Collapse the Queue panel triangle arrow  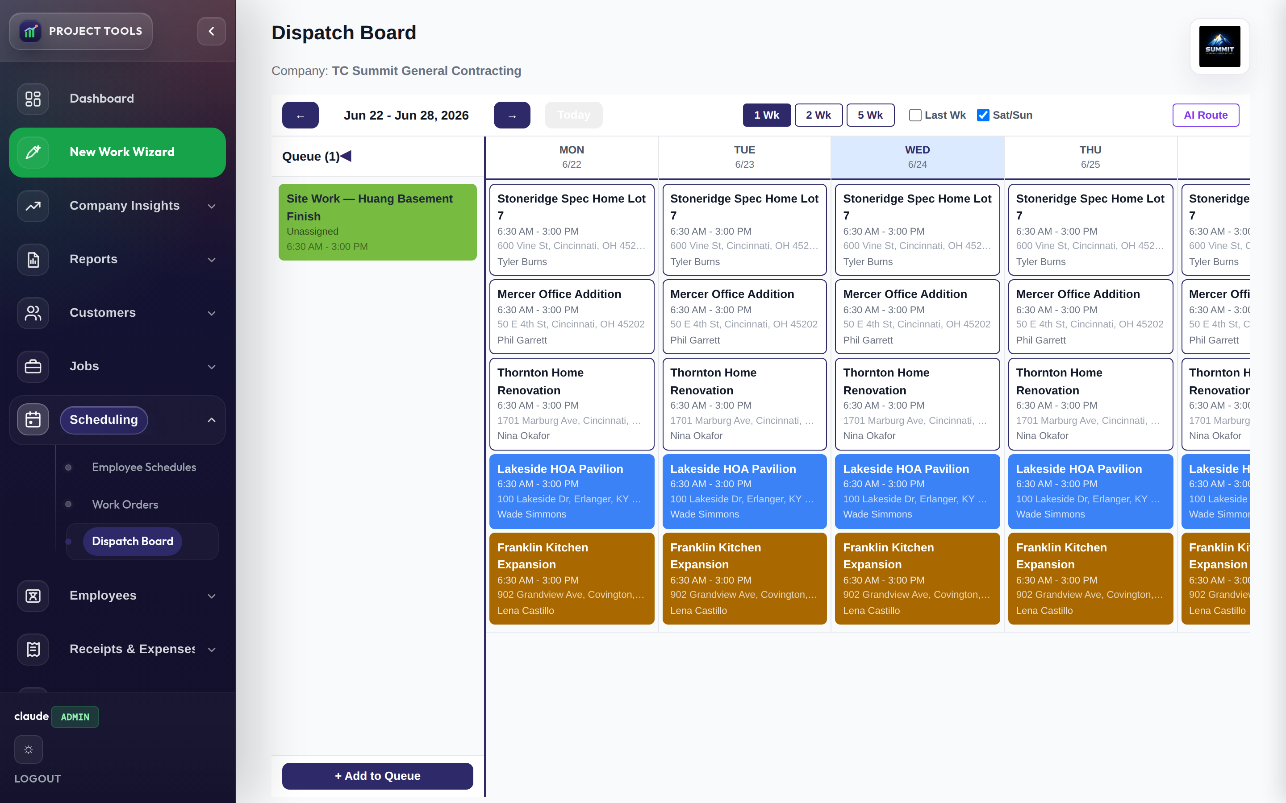(346, 156)
